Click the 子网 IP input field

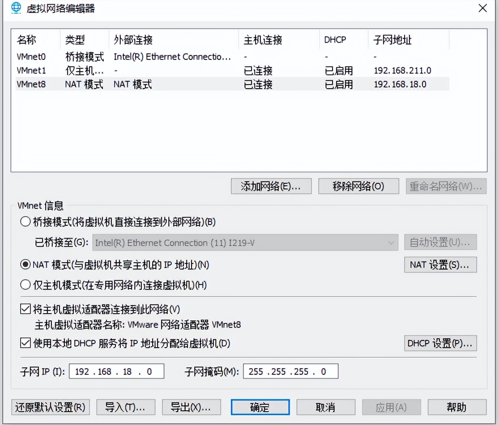[x=116, y=371]
